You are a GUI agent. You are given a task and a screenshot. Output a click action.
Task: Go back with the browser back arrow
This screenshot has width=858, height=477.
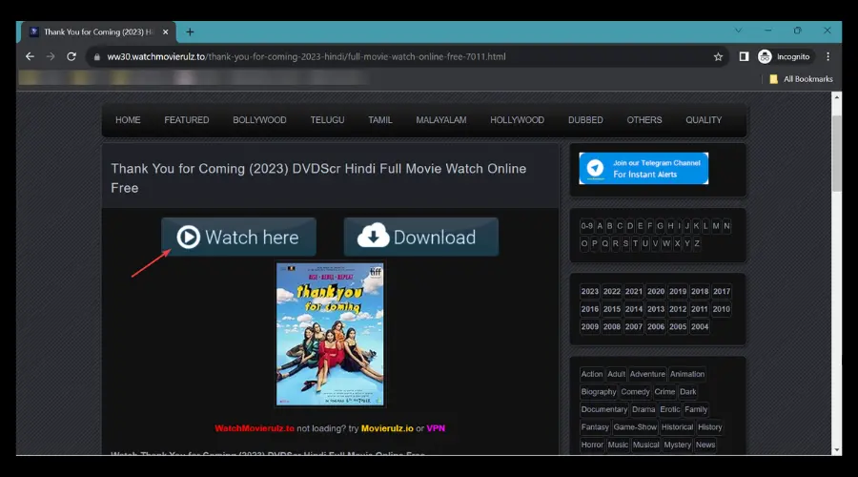[x=30, y=56]
